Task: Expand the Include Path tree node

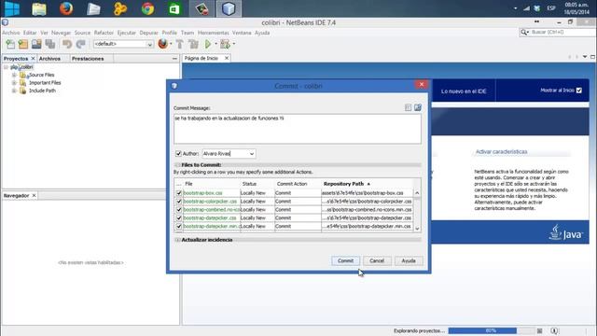Action: [x=14, y=91]
